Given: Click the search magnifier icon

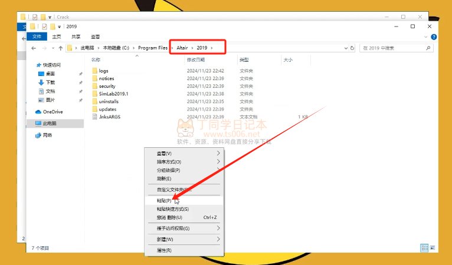Looking at the screenshot, I should 428,48.
